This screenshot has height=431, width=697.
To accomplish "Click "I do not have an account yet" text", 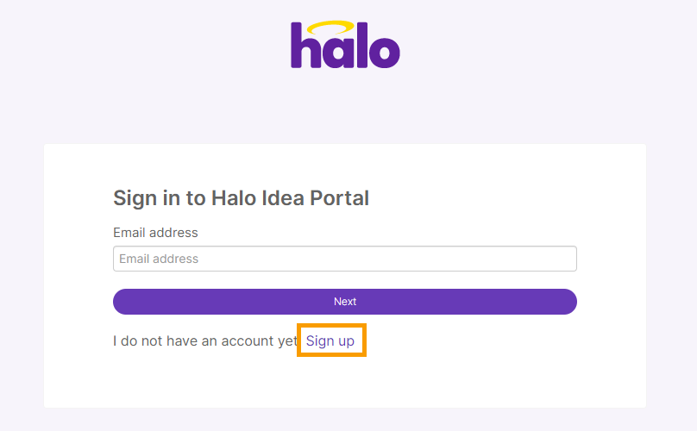I will point(205,340).
